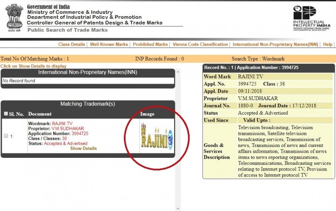Select International Non-Proprietary Names(INN) menu link

tap(275, 44)
